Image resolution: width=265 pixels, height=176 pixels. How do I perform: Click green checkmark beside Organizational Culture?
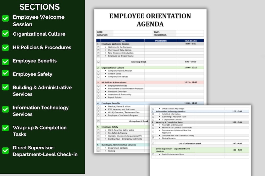[x=5, y=34]
